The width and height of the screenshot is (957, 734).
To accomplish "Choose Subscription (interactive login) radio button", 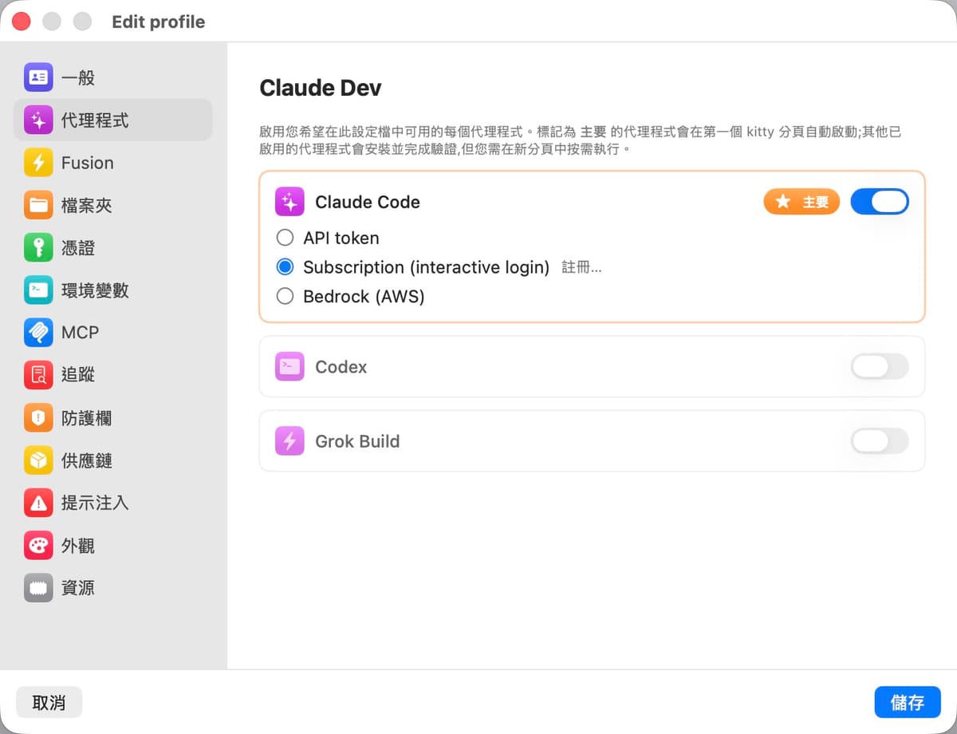I will (x=285, y=267).
